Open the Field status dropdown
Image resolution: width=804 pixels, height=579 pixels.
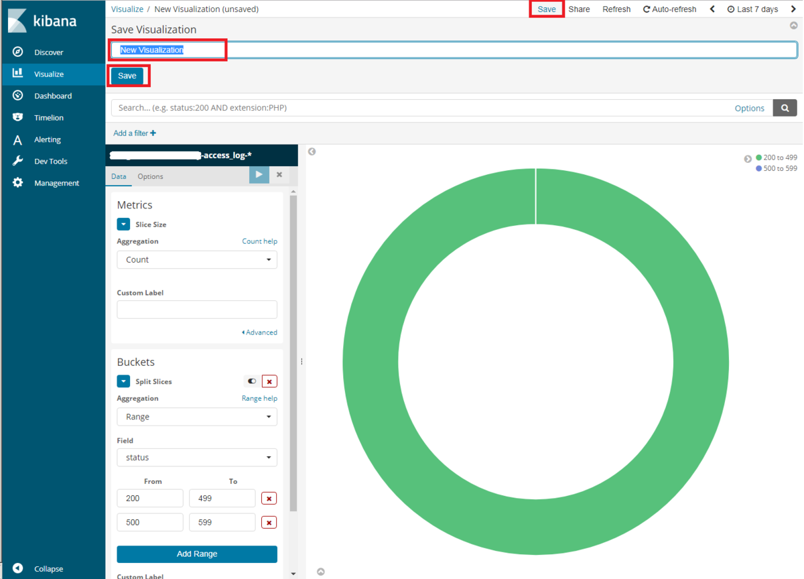click(x=197, y=458)
